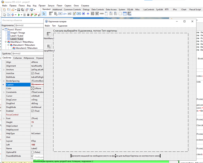Pick TToggleBox component from palette
Viewport: 203px width, 163px height.
[79, 14]
